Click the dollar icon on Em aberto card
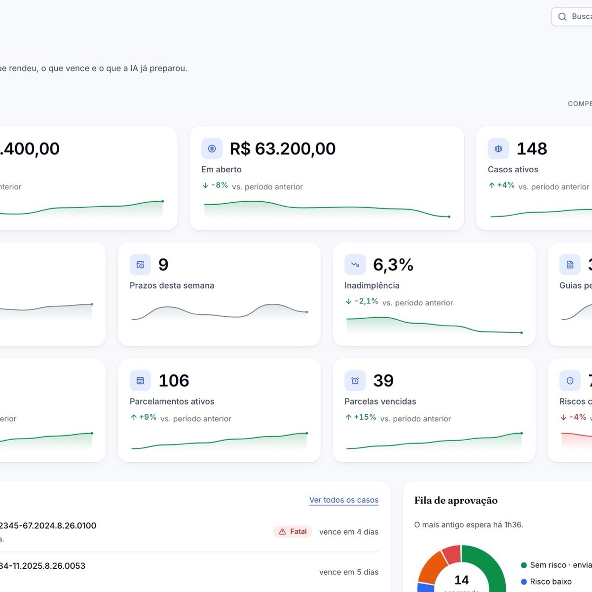Viewport: 592px width, 592px height. tap(212, 148)
